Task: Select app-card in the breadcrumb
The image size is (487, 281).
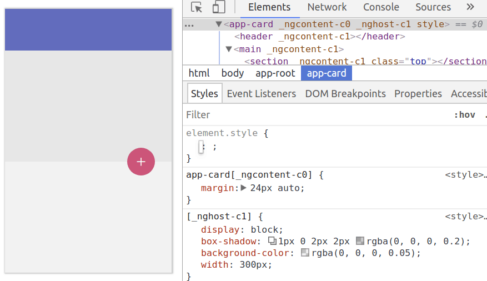Action: pyautogui.click(x=327, y=73)
